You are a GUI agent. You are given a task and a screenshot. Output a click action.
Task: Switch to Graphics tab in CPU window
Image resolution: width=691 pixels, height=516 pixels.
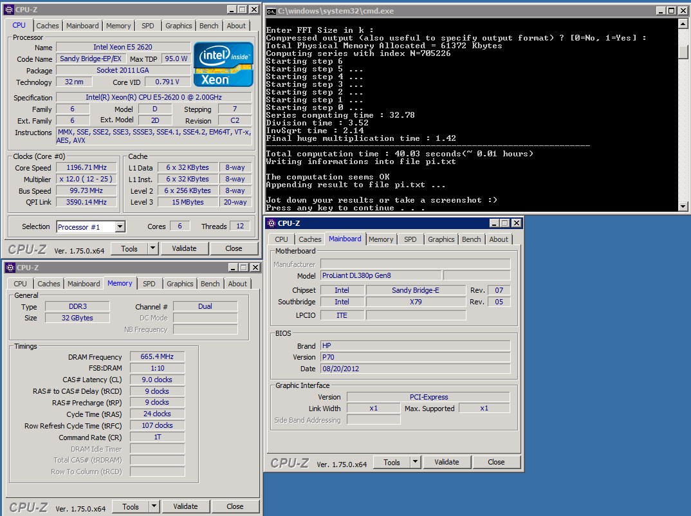click(x=179, y=26)
